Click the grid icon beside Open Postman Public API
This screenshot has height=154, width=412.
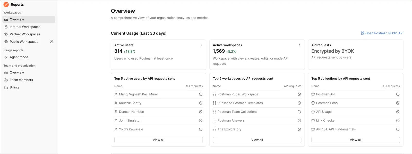[x=363, y=33]
